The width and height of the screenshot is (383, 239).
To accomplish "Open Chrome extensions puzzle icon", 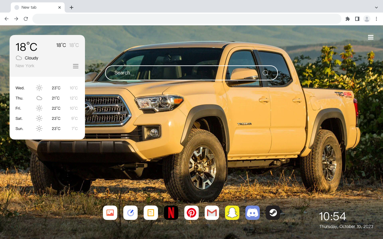I will coord(347,19).
